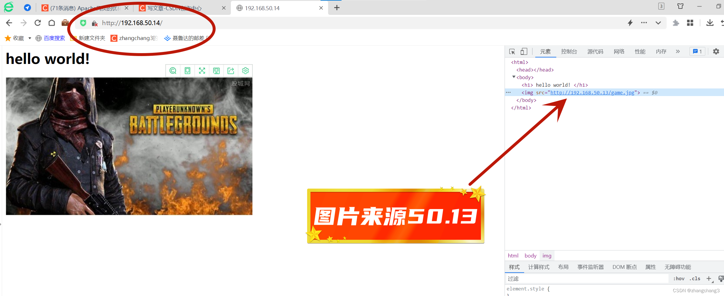Switch to the 性能 DevTools tab

tap(640, 52)
